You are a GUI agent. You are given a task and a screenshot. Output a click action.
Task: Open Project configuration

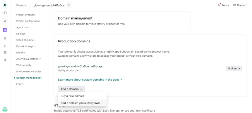(x=28, y=21)
